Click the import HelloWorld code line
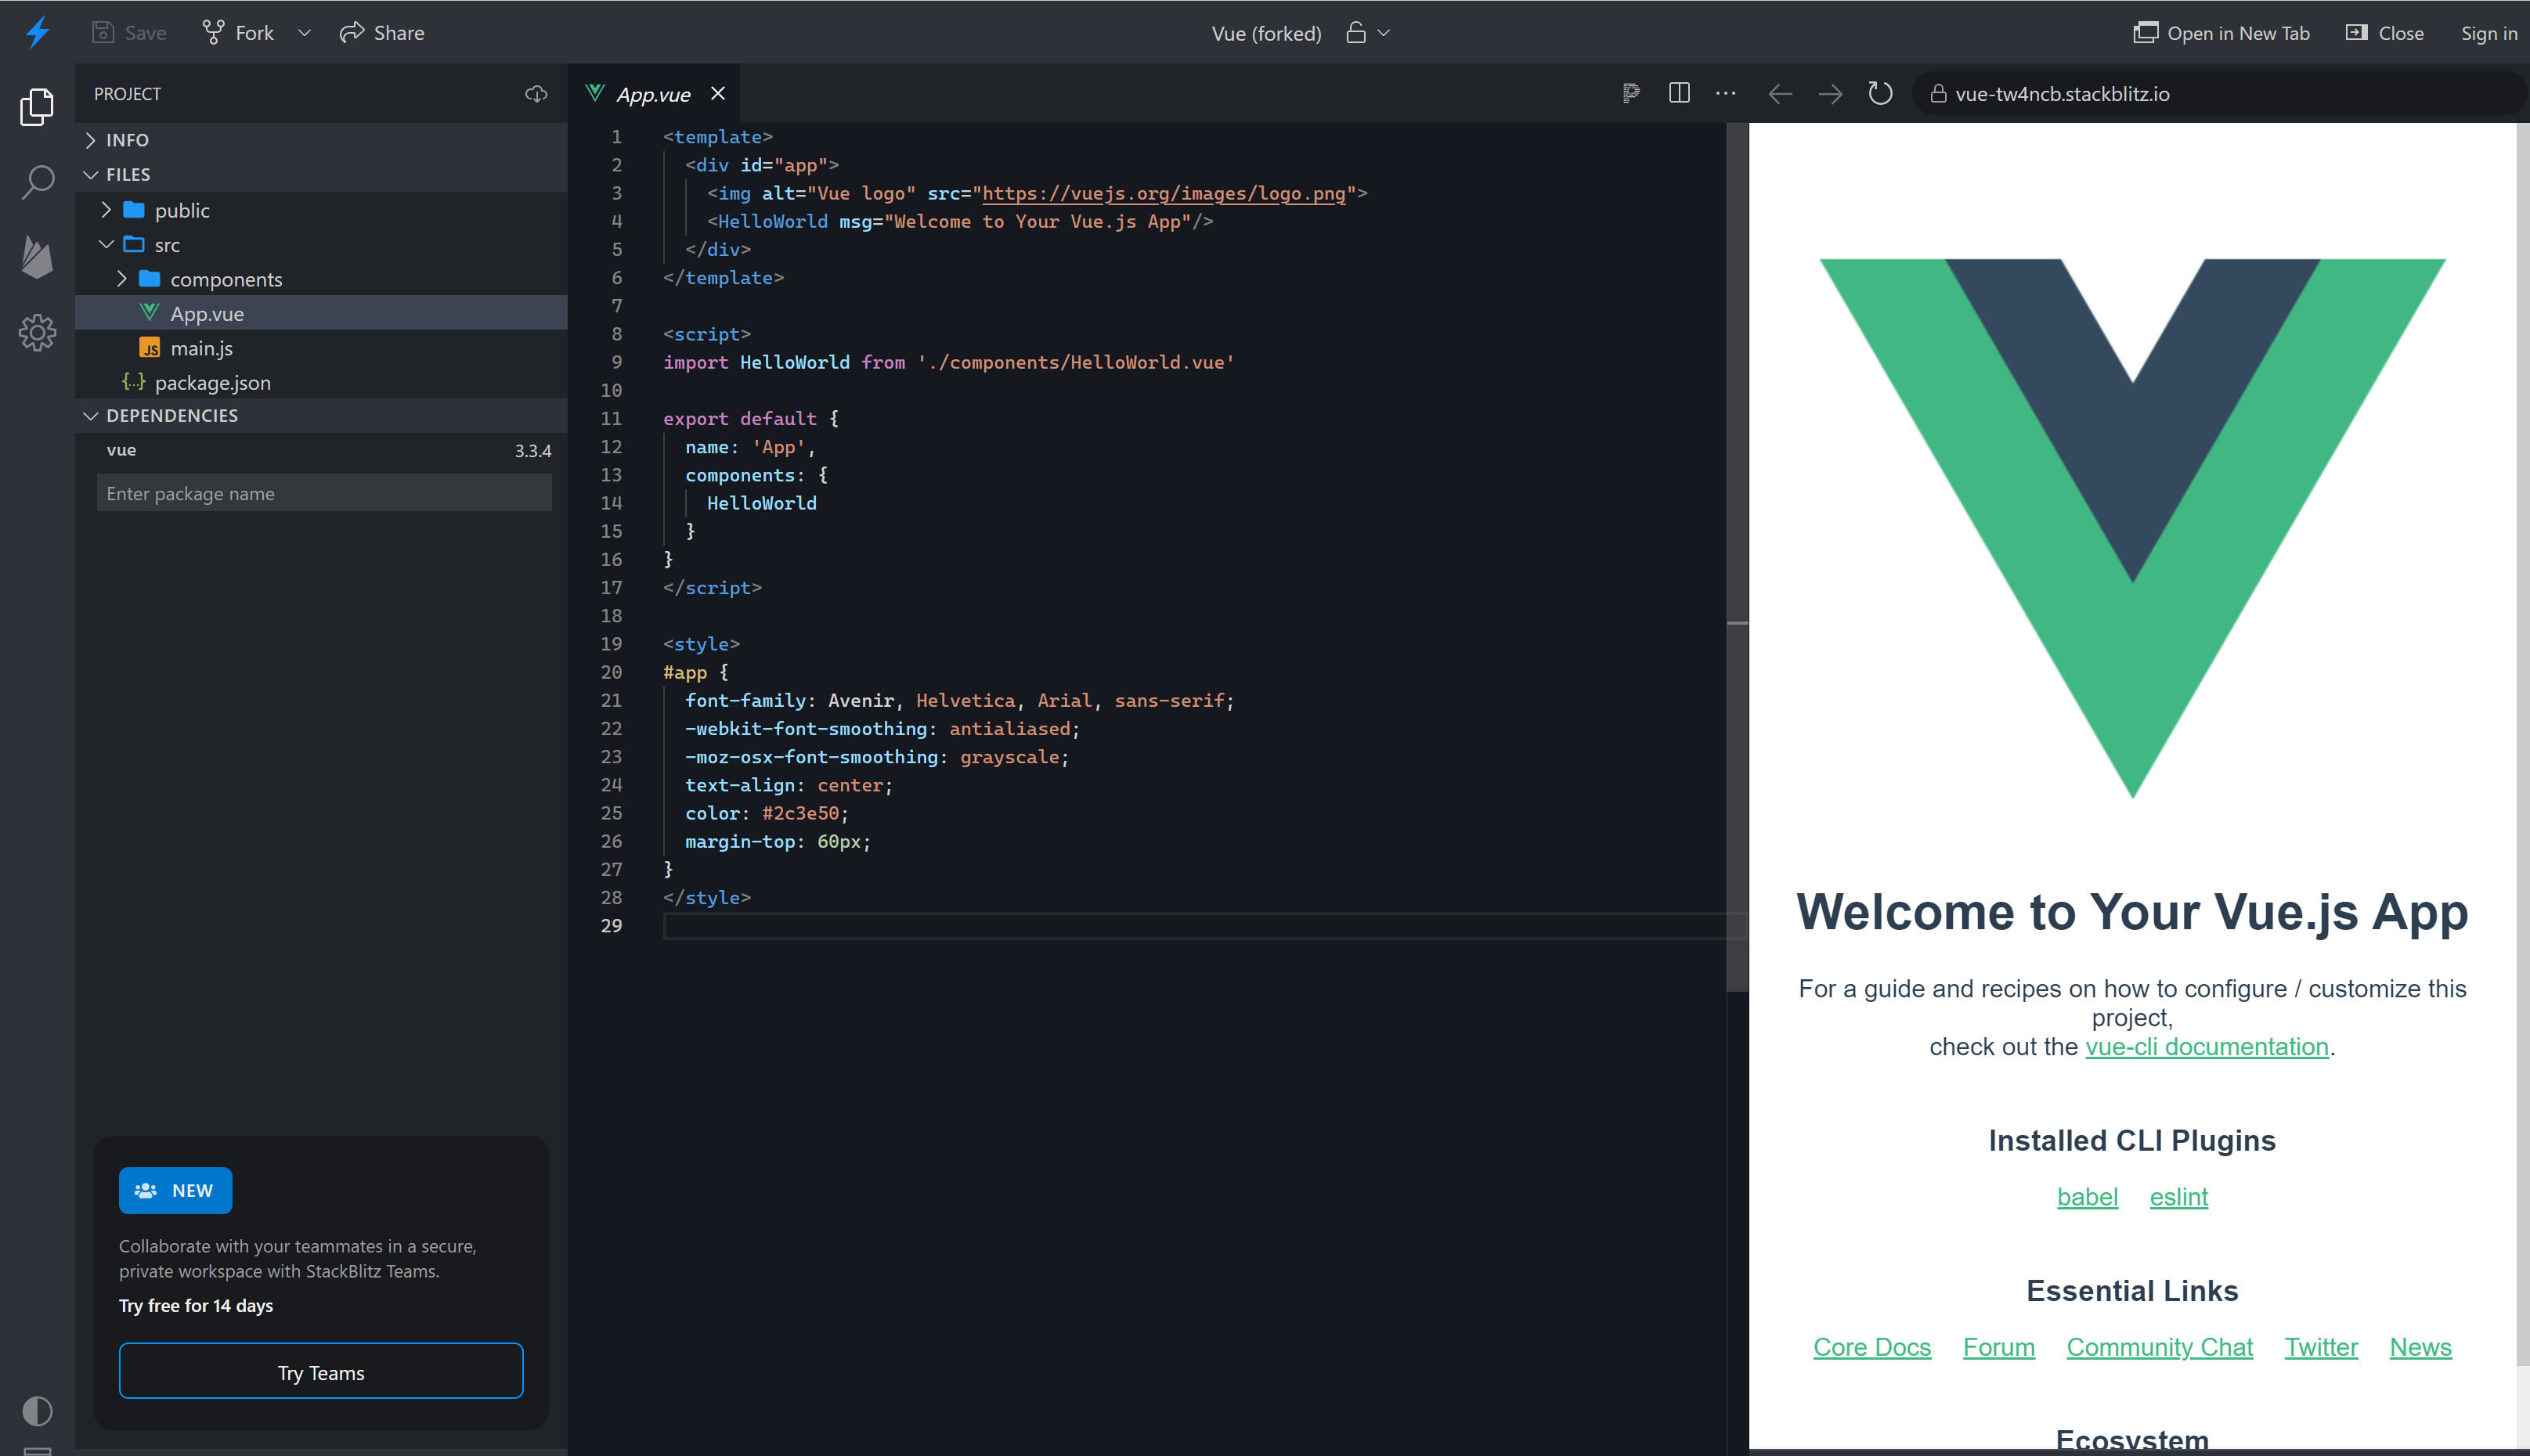2530x1456 pixels. 948,362
